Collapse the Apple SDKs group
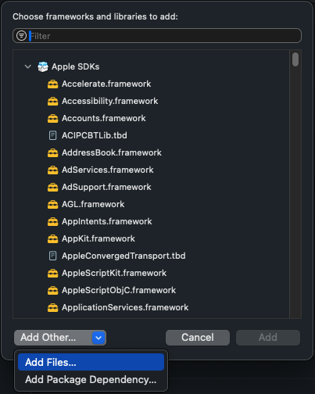315x394 pixels. coord(28,66)
